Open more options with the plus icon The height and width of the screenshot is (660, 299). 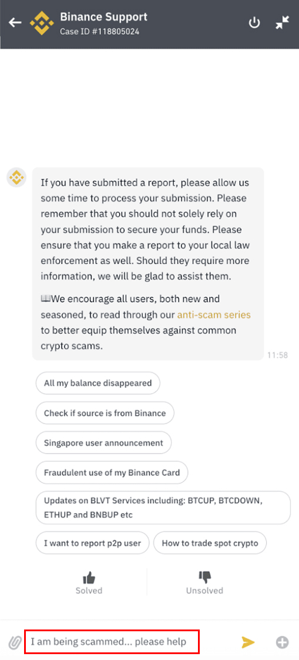(x=282, y=642)
